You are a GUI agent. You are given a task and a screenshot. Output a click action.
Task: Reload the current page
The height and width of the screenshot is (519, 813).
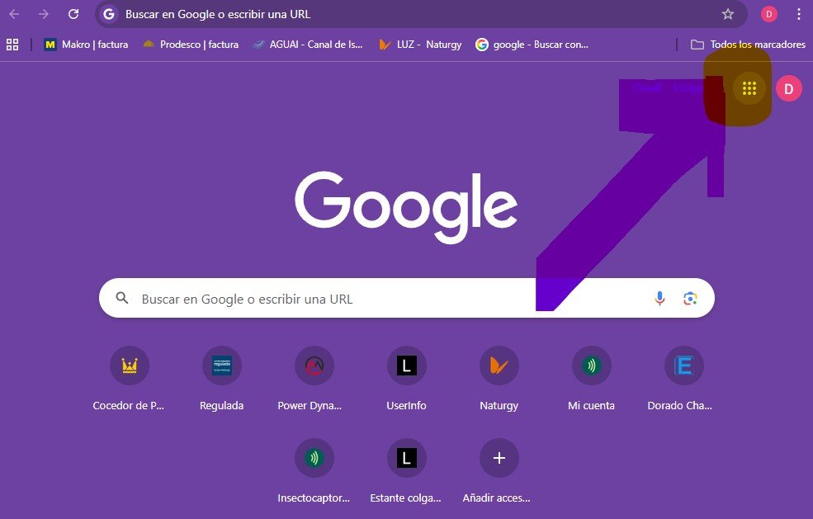(73, 14)
